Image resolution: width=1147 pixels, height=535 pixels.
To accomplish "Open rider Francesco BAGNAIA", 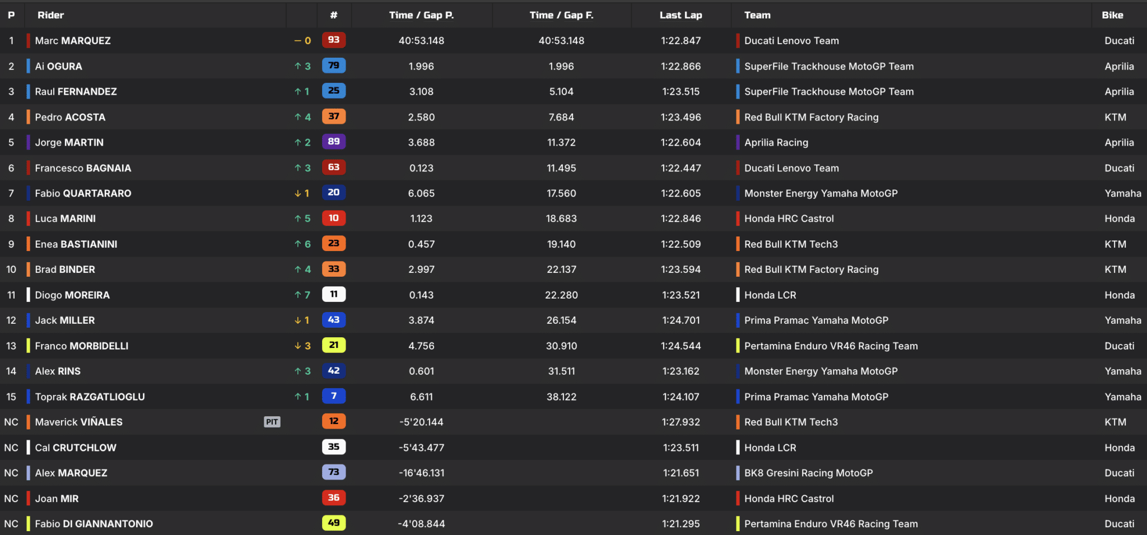I will (83, 168).
